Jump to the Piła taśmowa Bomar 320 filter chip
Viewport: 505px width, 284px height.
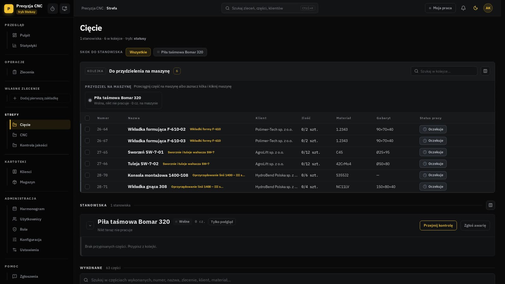coord(180,52)
